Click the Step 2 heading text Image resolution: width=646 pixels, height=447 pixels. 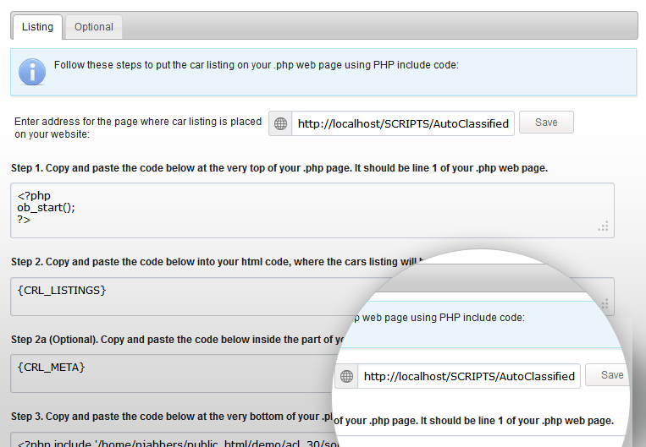[217, 262]
